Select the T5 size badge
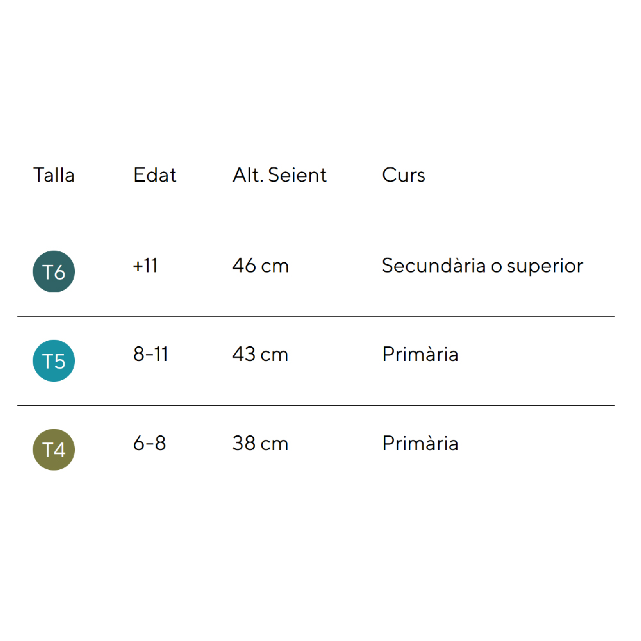Screen dimensions: 641x641 pos(54,361)
